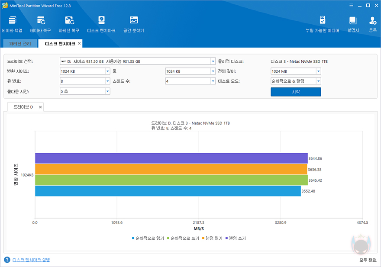Expand the 쿨다운 시간 dropdown showing 5 초
This screenshot has width=381, height=267.
pyautogui.click(x=108, y=91)
